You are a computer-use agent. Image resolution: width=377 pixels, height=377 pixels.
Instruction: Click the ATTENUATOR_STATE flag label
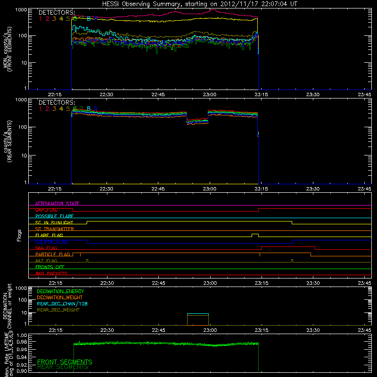pyautogui.click(x=57, y=204)
